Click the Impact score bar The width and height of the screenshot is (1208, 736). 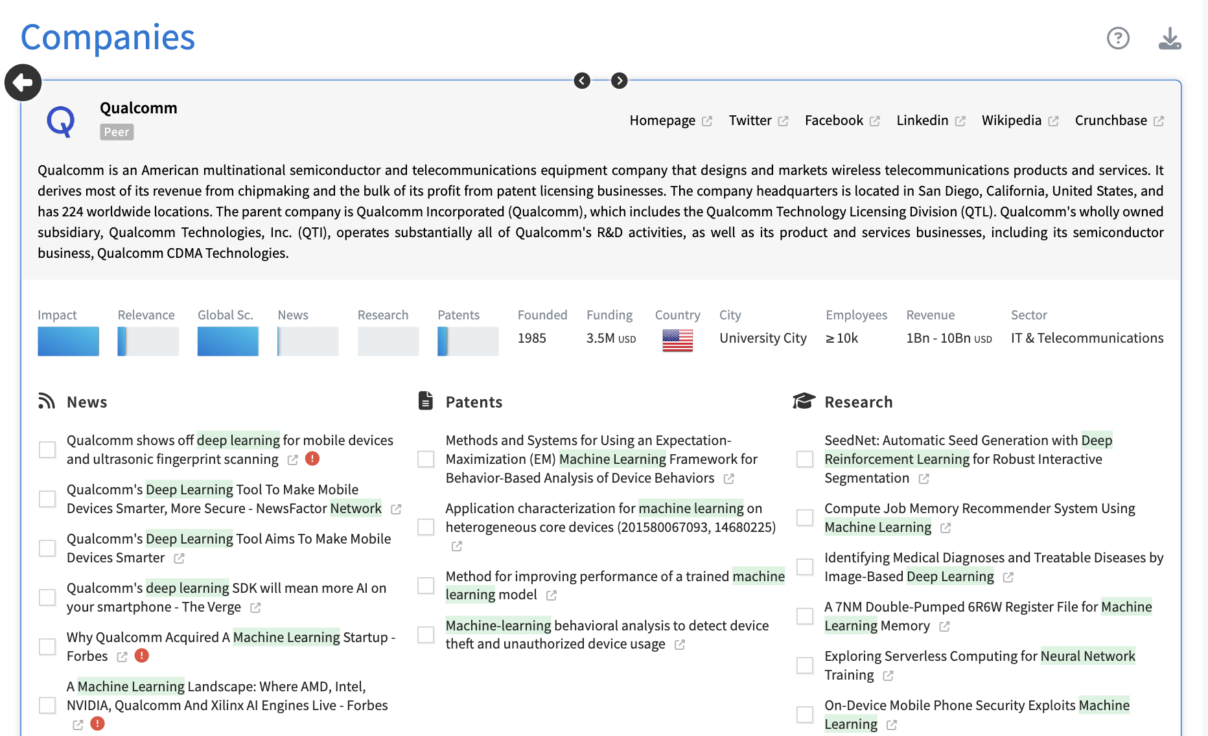(x=68, y=341)
